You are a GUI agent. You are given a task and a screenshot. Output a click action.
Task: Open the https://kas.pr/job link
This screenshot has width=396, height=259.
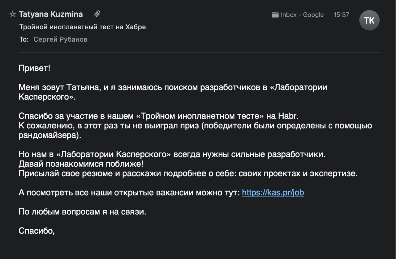(273, 193)
